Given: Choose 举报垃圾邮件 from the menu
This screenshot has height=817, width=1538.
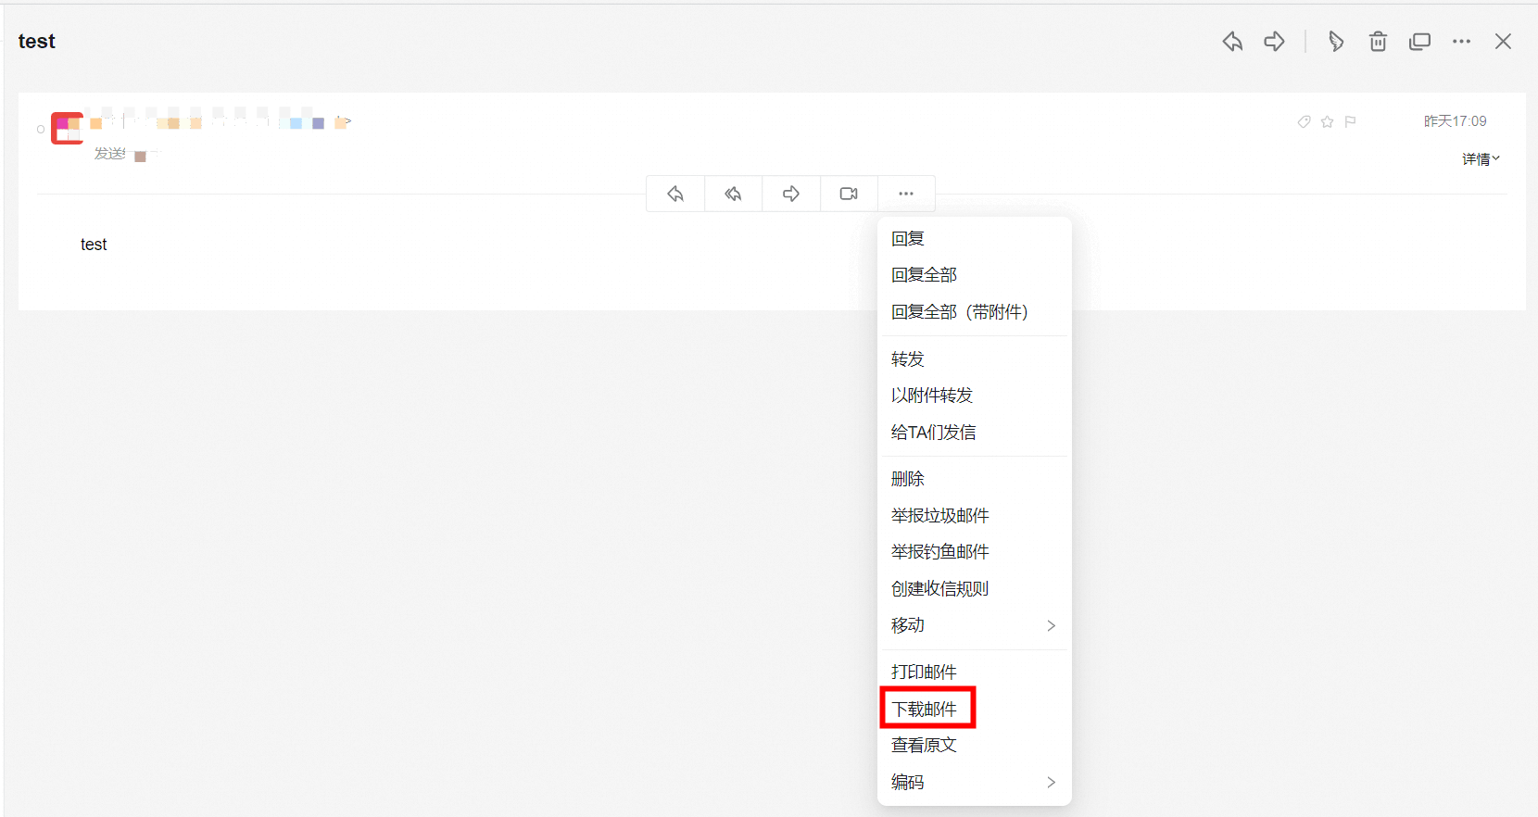Looking at the screenshot, I should coord(975,516).
